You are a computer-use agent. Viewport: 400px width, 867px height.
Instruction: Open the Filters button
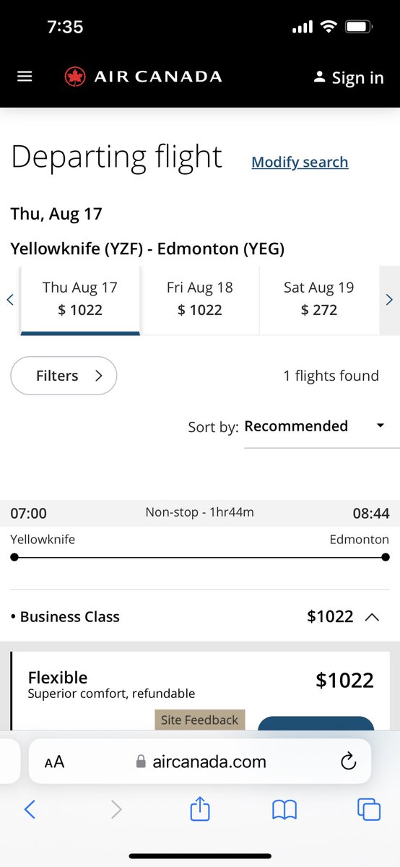click(64, 376)
